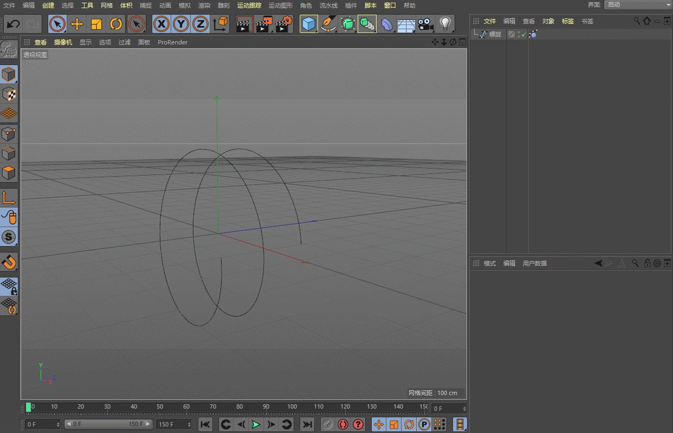Expand the spline pen tool flyout

(335, 31)
